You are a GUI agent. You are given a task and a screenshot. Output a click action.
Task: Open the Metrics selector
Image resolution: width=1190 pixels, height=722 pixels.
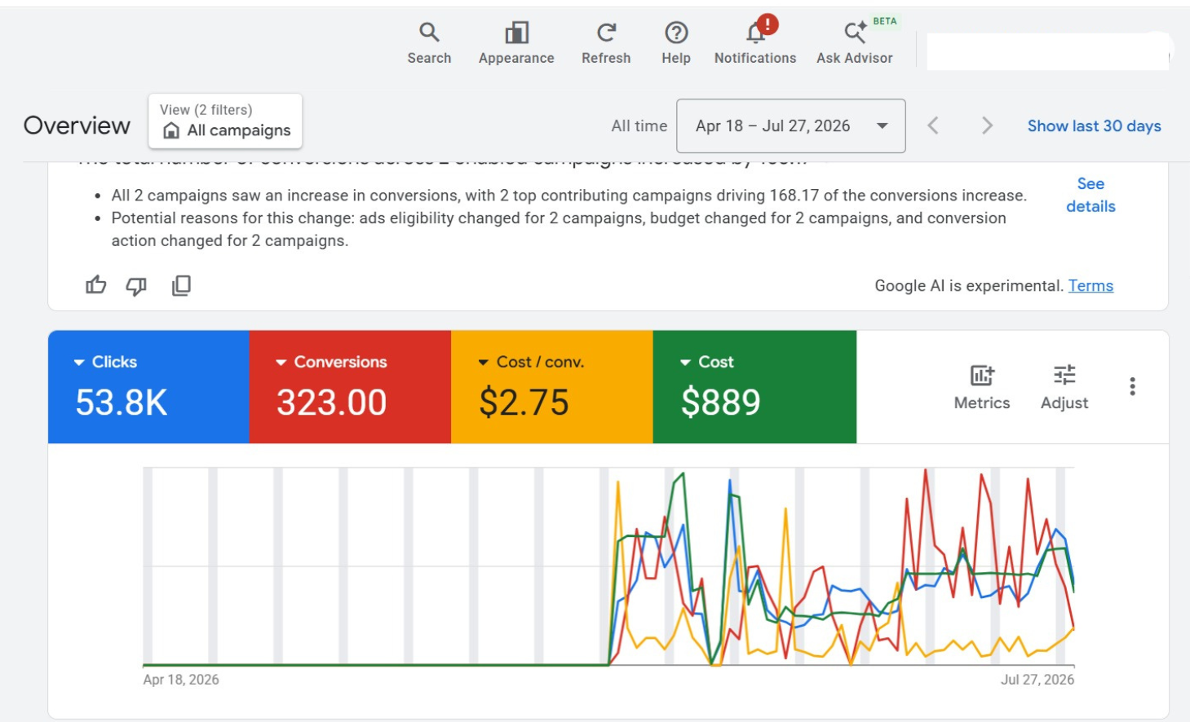(x=982, y=387)
